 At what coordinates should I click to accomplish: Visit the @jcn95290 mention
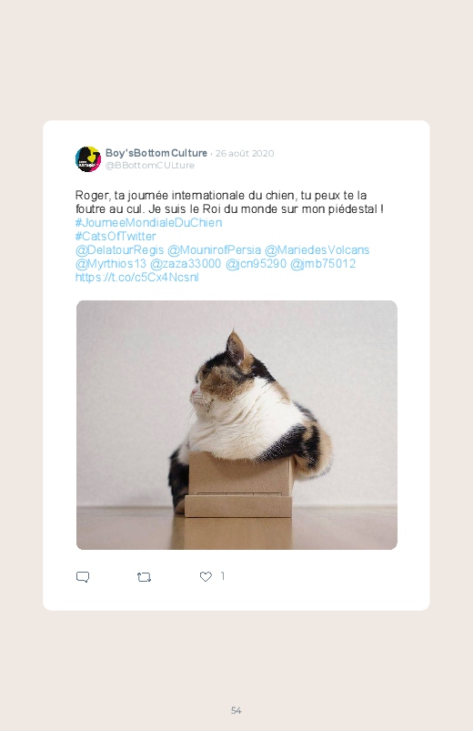point(256,263)
